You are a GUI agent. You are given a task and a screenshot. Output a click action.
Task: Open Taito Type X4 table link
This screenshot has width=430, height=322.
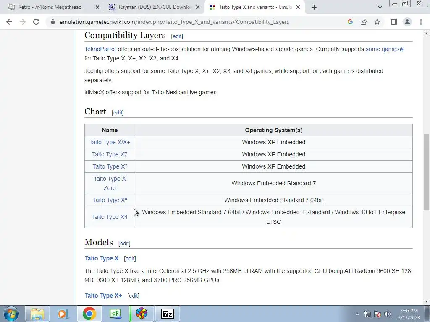click(x=110, y=217)
